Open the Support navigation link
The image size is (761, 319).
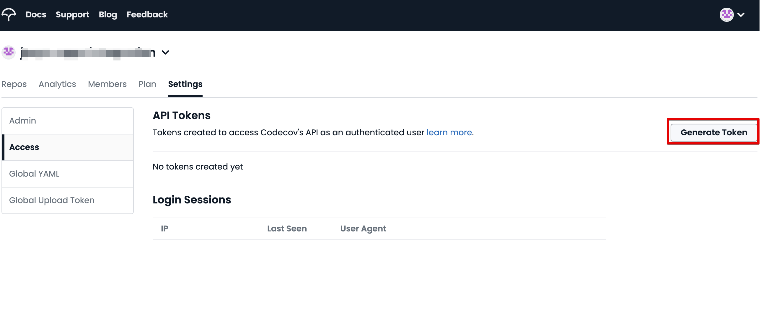72,14
